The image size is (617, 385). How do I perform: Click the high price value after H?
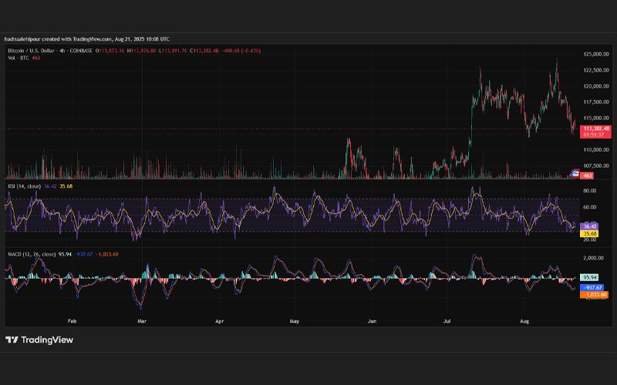tap(143, 51)
